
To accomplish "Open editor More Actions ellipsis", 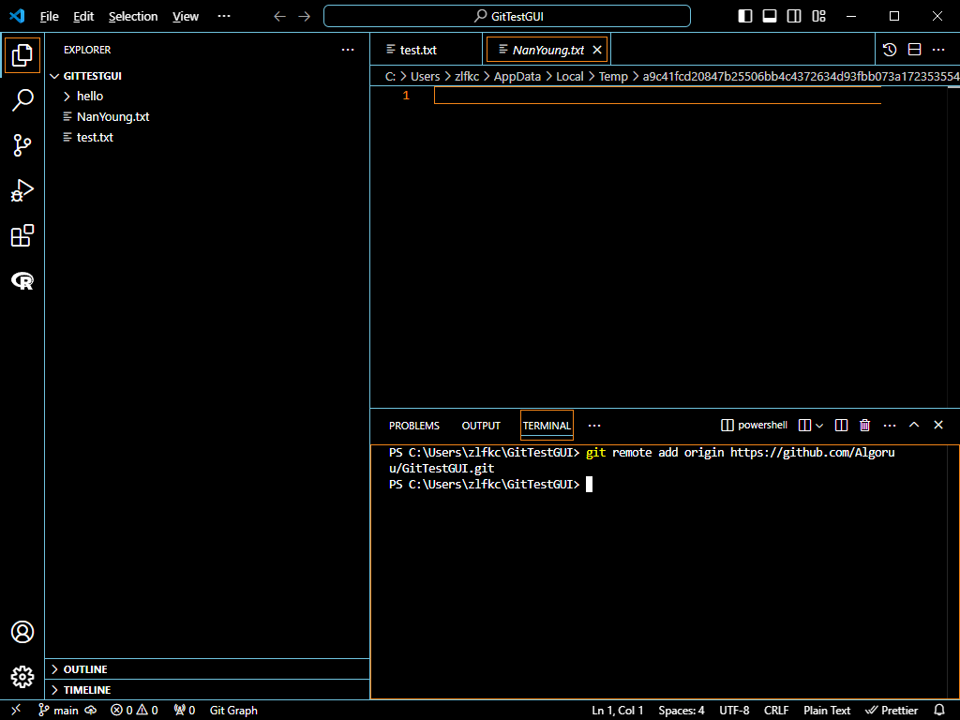I will [938, 50].
